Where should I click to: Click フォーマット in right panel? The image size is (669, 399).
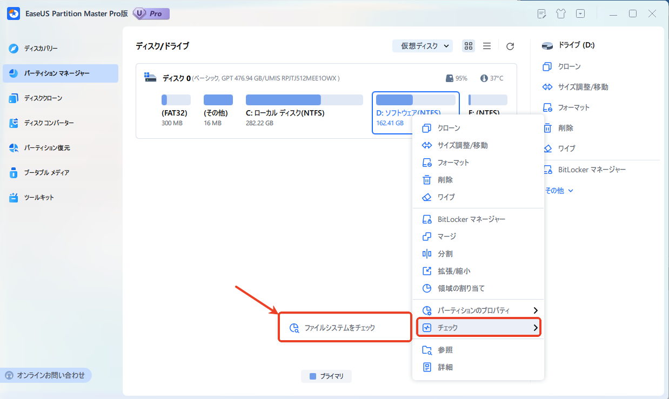coord(566,107)
